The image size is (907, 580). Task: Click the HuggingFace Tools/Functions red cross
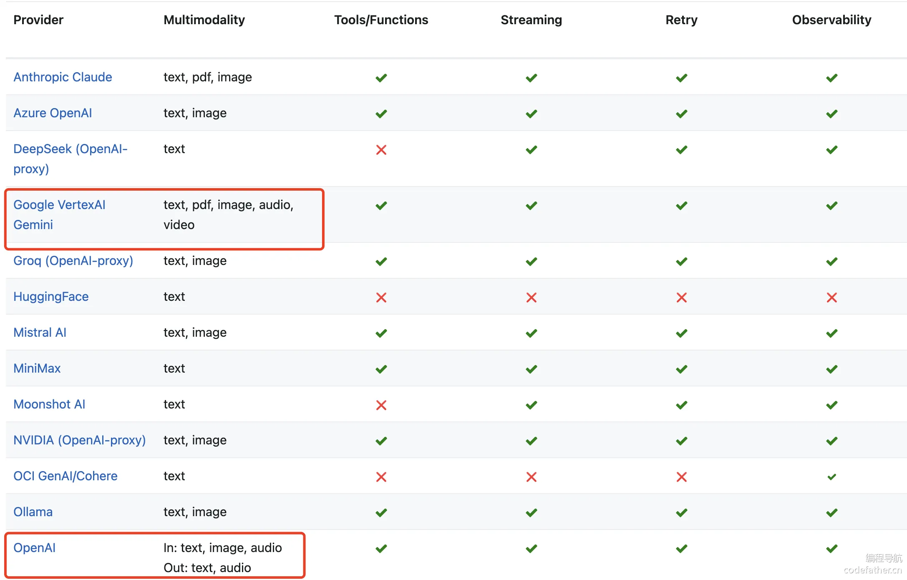tap(381, 298)
